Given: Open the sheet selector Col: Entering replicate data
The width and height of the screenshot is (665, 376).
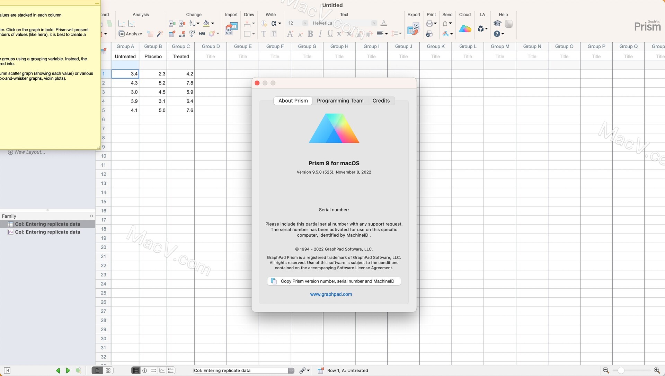Looking at the screenshot, I should (243, 370).
